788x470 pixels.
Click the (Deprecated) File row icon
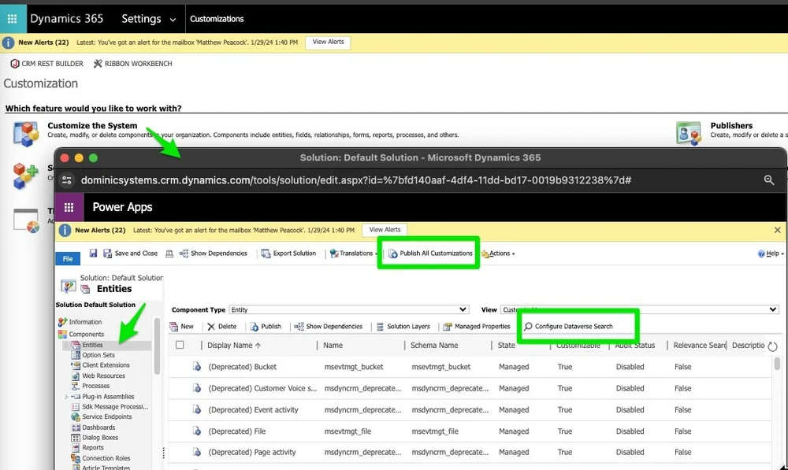[197, 431]
